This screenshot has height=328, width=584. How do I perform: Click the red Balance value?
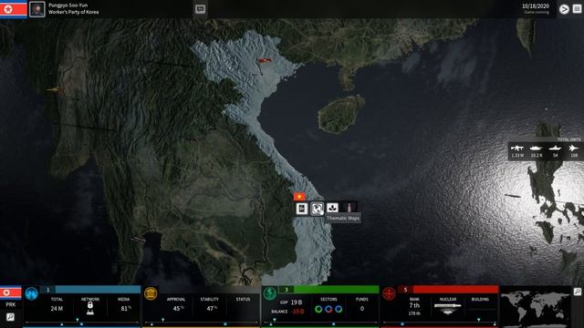297,312
